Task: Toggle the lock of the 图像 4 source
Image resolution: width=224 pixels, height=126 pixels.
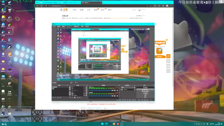Action: point(86,94)
